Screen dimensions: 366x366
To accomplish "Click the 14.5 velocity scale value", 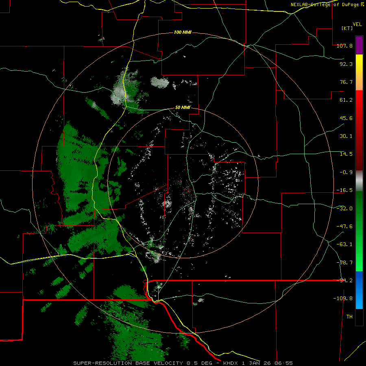I will coord(346,154).
